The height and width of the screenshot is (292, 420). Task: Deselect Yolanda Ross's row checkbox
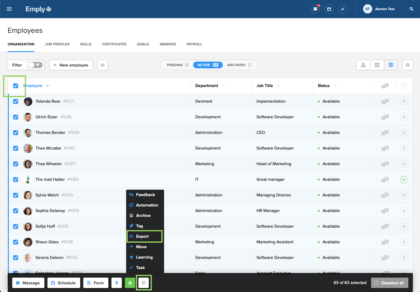(x=15, y=101)
